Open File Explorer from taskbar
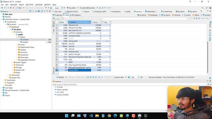 point(97,116)
